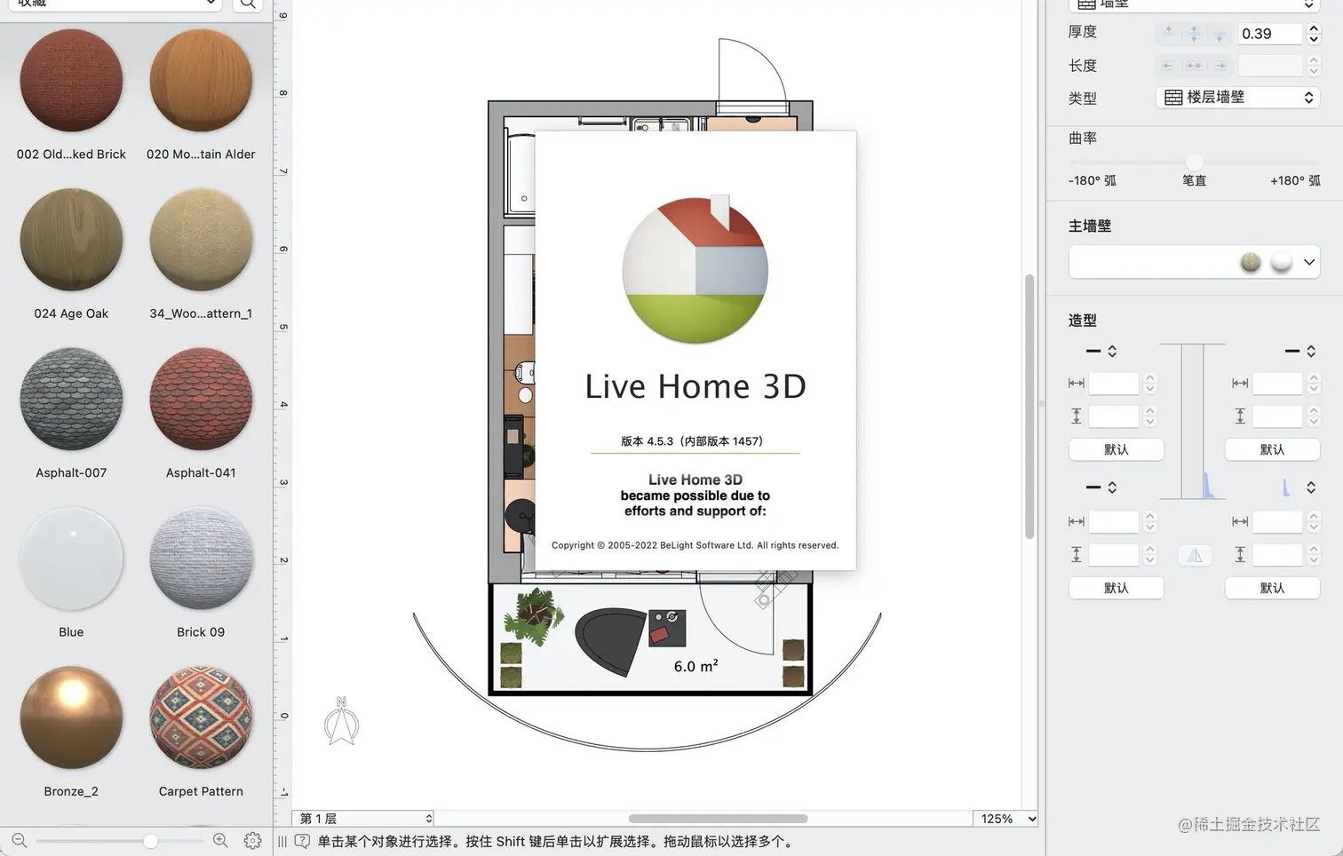The width and height of the screenshot is (1343, 856).
Task: Open the lower-left profile dropdown under 造型
Action: tap(1101, 487)
